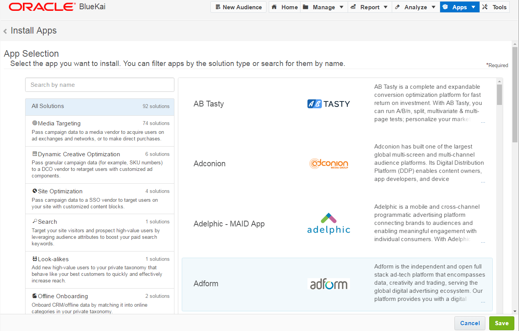The width and height of the screenshot is (519, 331).
Task: Click the Search magnifier icon in filter list
Action: click(x=34, y=221)
